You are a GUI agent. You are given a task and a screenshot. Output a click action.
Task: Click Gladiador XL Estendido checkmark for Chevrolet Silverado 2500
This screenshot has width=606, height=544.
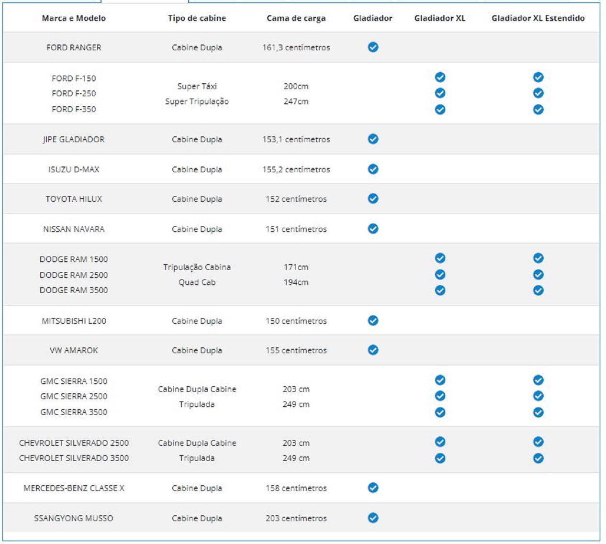click(x=538, y=442)
